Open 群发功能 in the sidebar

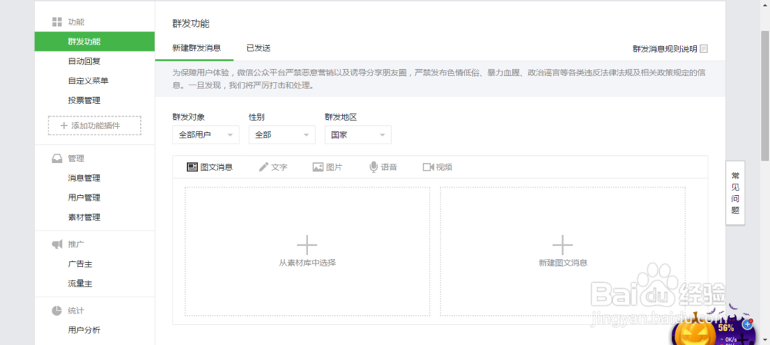[94, 41]
